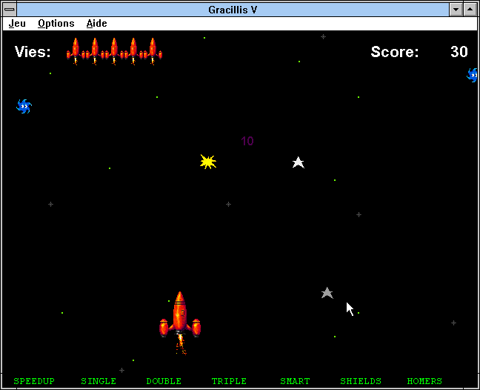Select the SPEEDUP power-up label

tap(34, 381)
